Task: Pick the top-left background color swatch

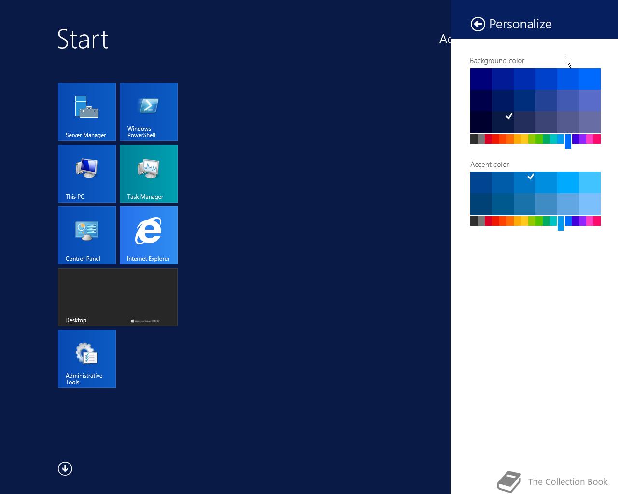Action: [481, 79]
